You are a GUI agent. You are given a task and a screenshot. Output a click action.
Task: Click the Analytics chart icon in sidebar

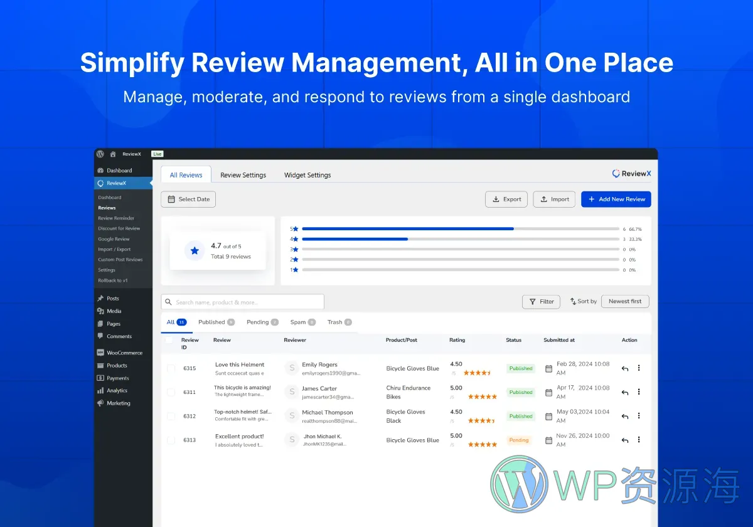100,390
